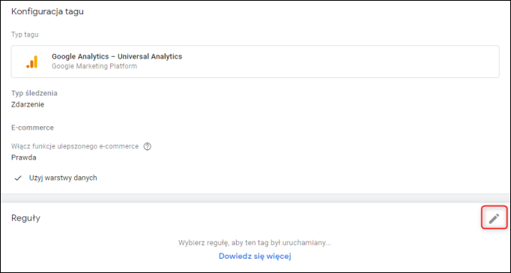511x273 pixels.
Task: Click the orange Google Analytics bar chart icon
Action: point(32,61)
